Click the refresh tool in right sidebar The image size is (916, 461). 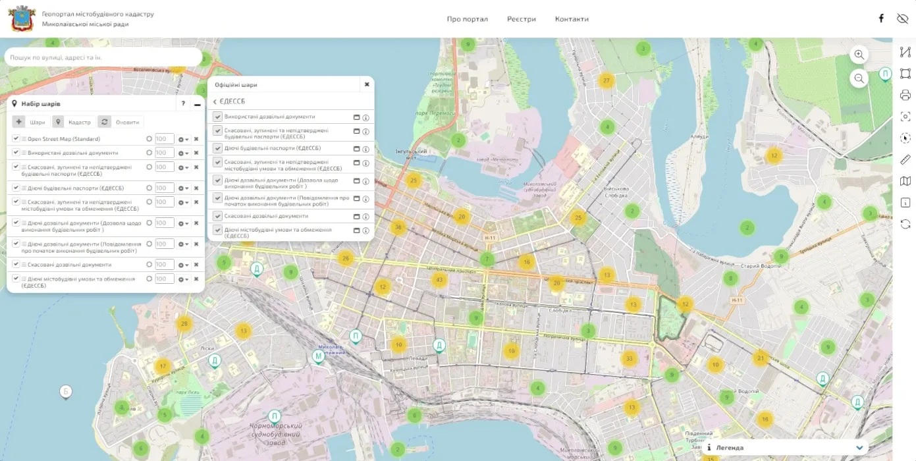coord(905,224)
